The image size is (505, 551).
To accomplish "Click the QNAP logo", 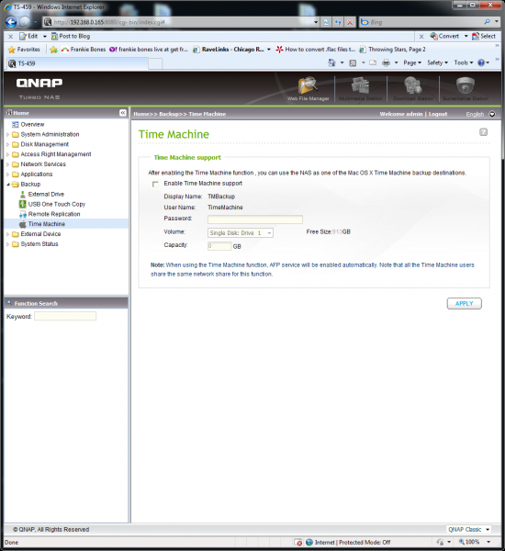I will [x=39, y=83].
